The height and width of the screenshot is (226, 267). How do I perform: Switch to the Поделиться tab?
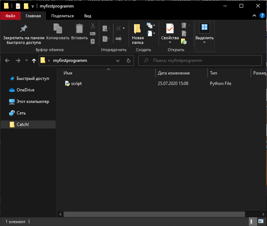tap(63, 16)
